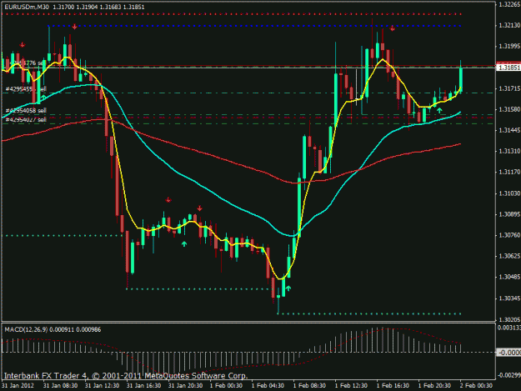Click the green up arrow beside the '#4295455 sell' label

point(43,97)
